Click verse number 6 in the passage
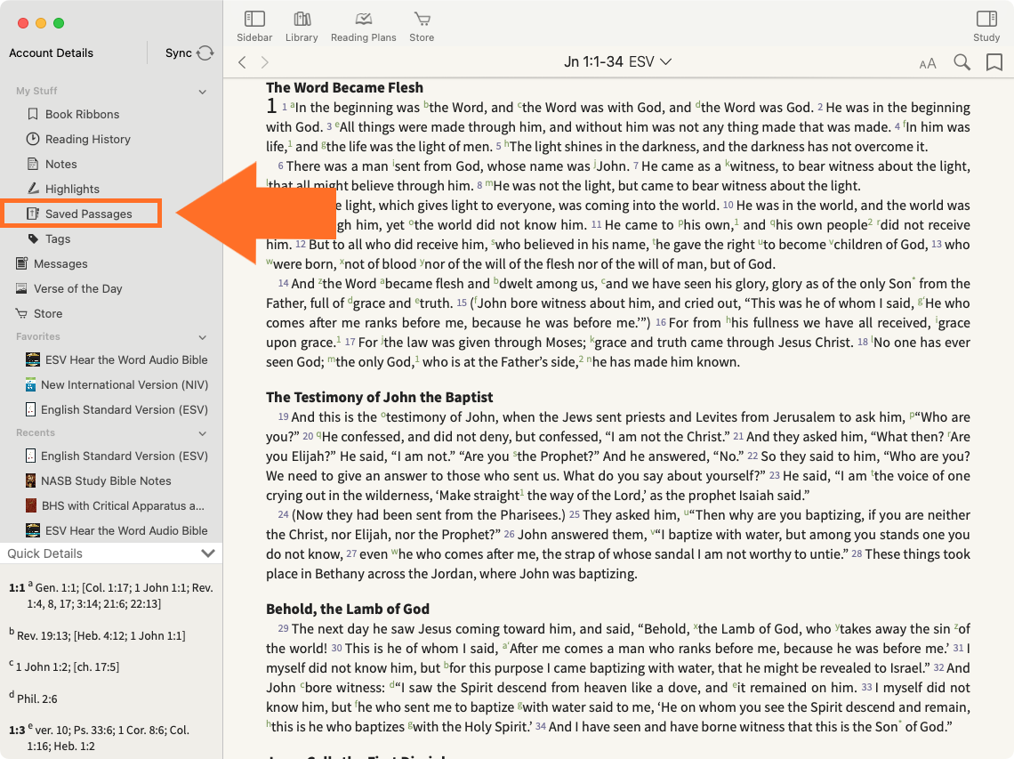 click(281, 166)
